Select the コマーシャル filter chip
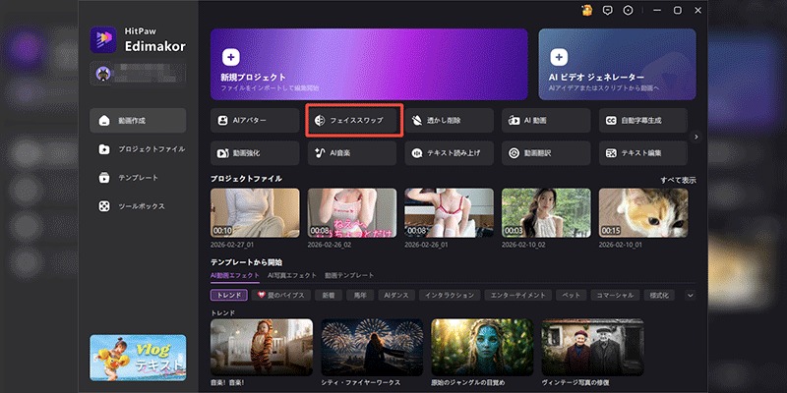This screenshot has height=393, width=787. pos(616,296)
